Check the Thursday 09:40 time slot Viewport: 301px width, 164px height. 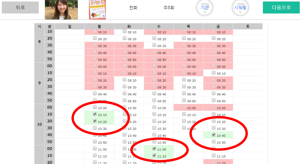(x=184, y=93)
